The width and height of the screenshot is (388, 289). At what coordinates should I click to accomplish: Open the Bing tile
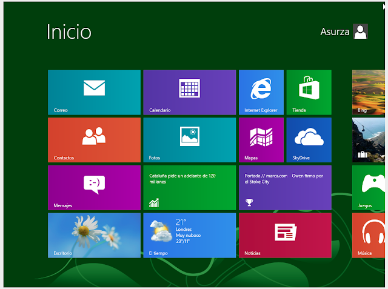pyautogui.click(x=369, y=92)
